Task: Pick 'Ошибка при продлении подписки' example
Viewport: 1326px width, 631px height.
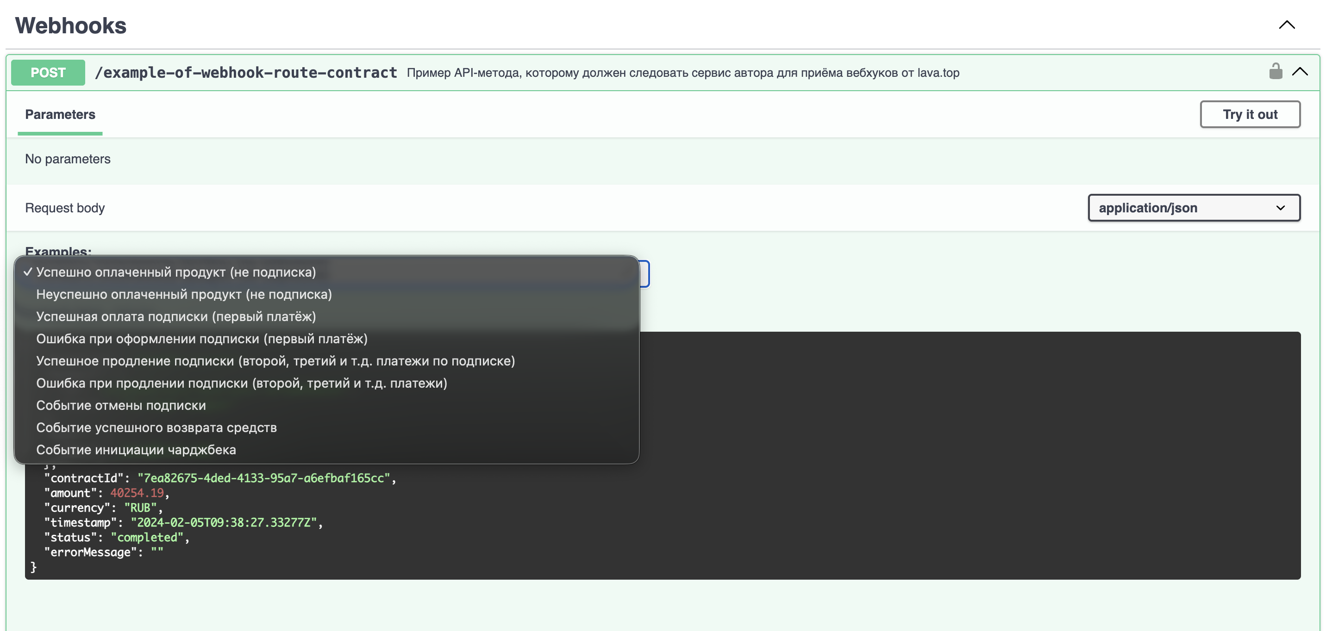Action: [x=326, y=383]
